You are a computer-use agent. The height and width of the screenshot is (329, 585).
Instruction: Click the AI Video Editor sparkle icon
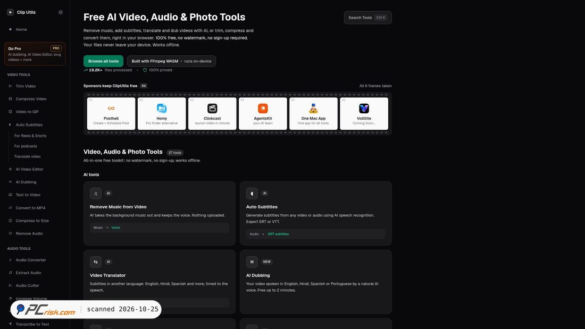click(x=11, y=170)
